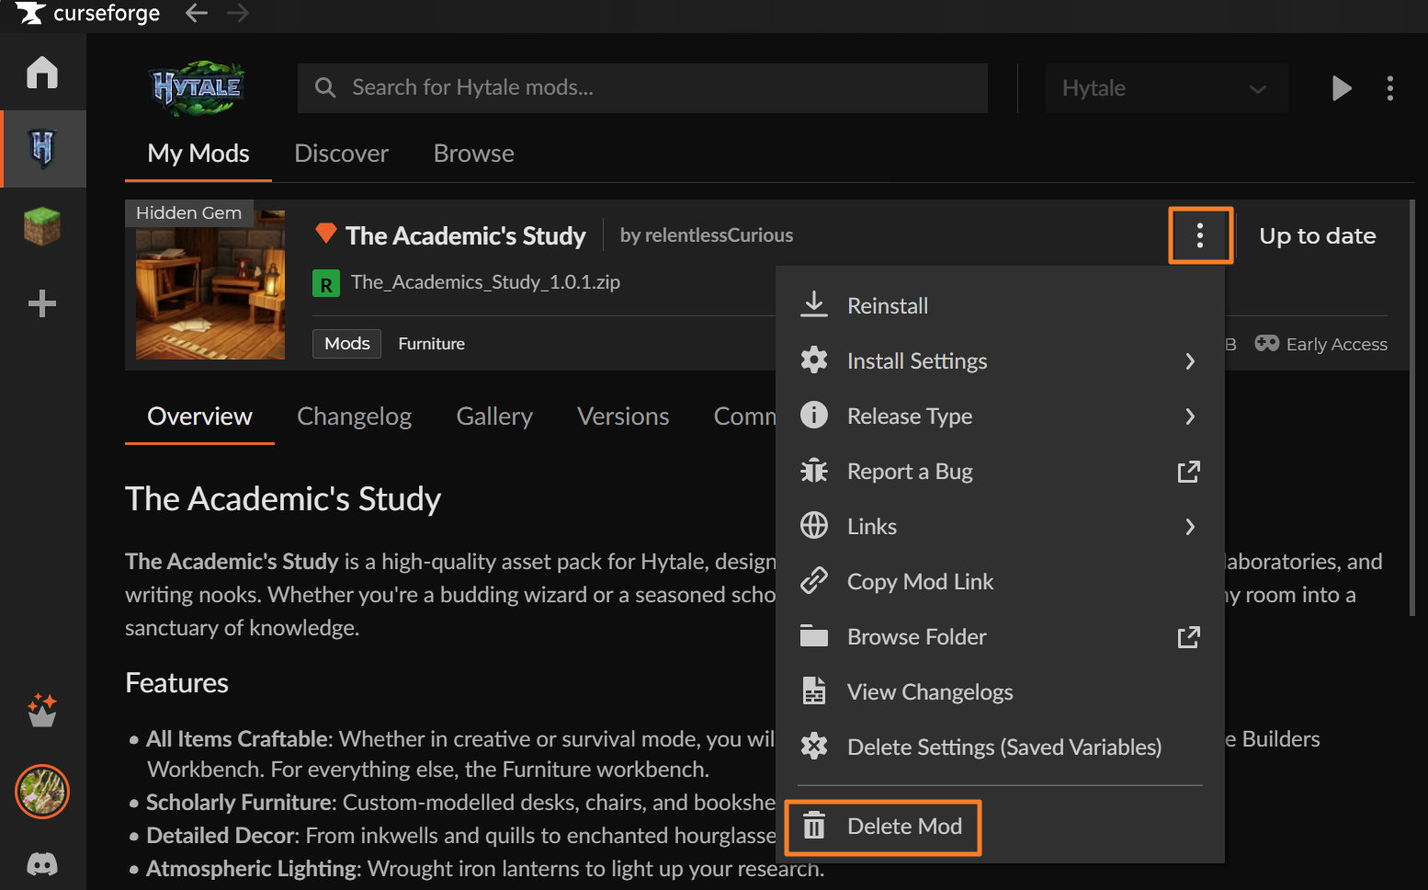Click The_Academics_Study_1.0.1.zip file name
This screenshot has height=890, width=1428.
(x=485, y=281)
